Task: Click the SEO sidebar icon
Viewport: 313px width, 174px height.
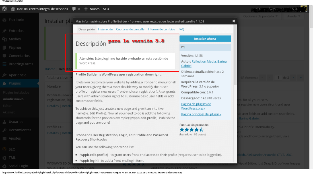Action: point(4,149)
